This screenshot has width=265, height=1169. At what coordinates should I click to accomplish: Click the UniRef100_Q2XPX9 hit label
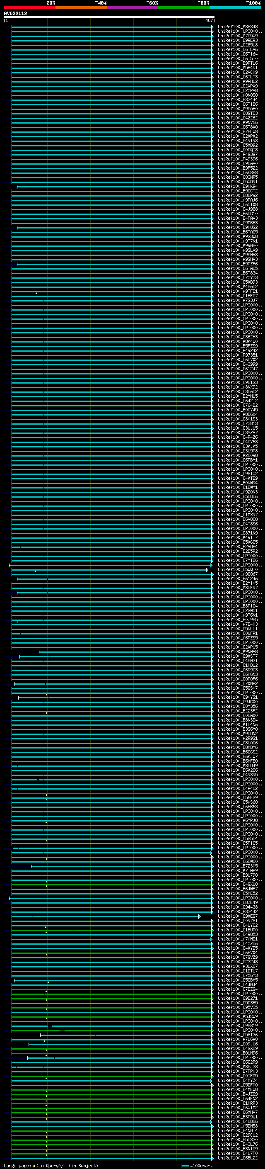pos(237,86)
